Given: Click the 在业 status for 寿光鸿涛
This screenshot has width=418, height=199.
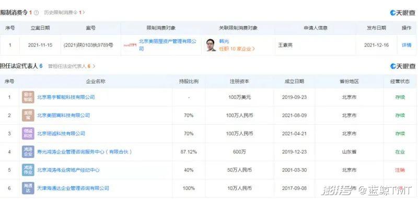Looking at the screenshot, I should [400, 152].
